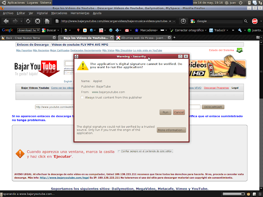This screenshot has width=263, height=197.
Task: Click the downloads arrow icon in toolbar
Action: tap(183, 21)
